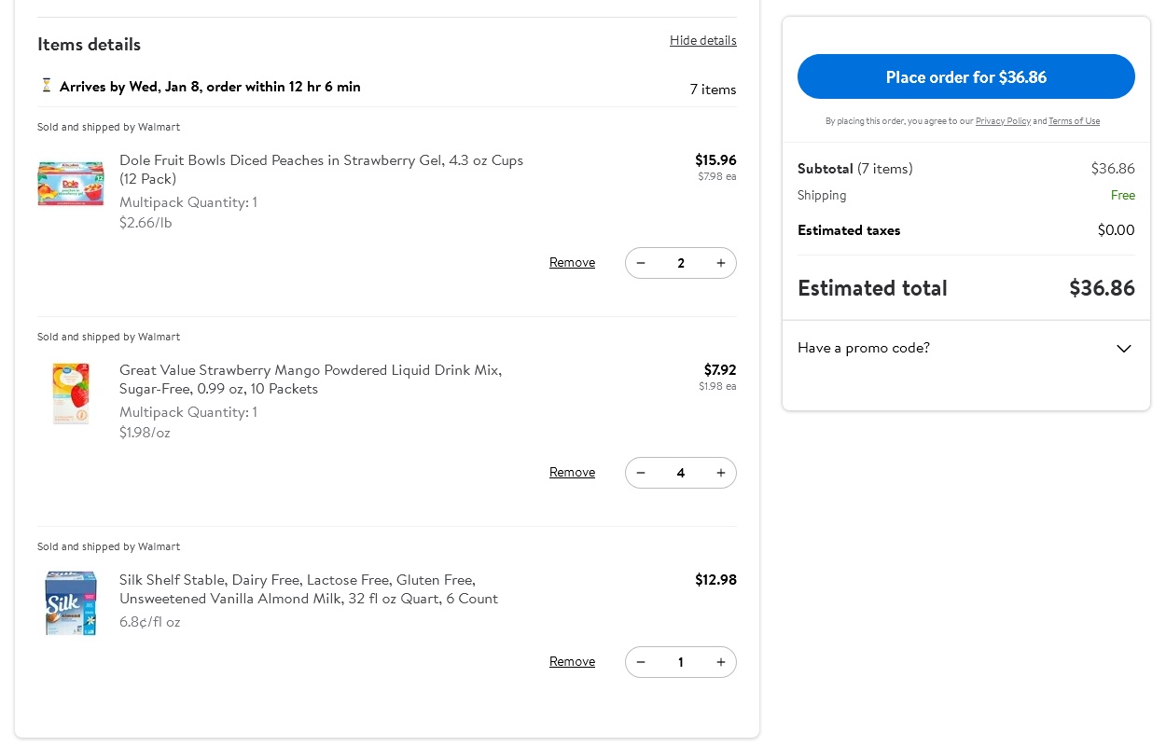Click the '6.8¢/fl oz' unit price
This screenshot has width=1166, height=746.
click(150, 622)
